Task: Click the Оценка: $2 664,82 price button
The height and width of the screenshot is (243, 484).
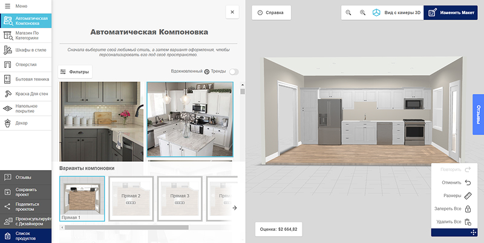Action: pyautogui.click(x=279, y=230)
